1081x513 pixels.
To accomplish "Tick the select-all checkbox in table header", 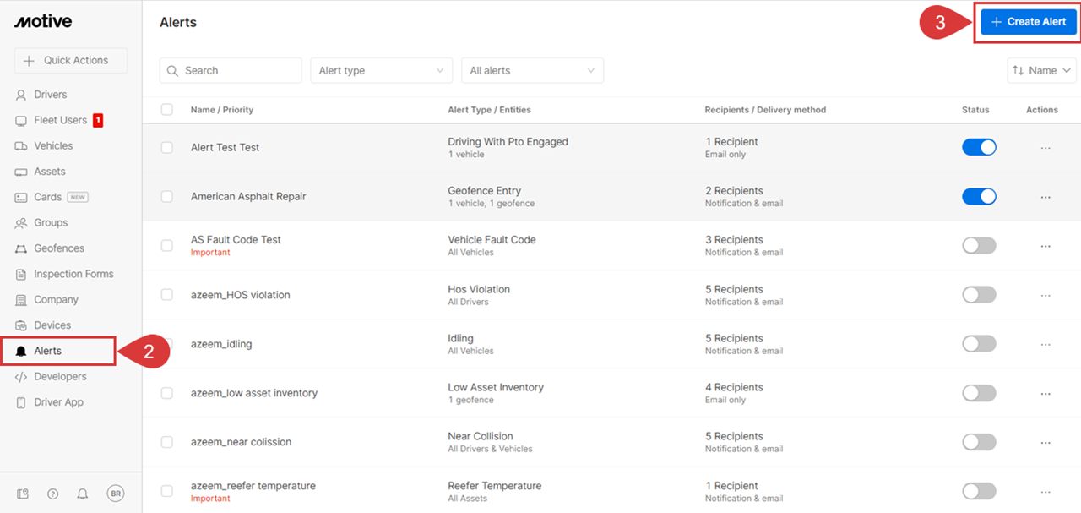I will point(167,110).
